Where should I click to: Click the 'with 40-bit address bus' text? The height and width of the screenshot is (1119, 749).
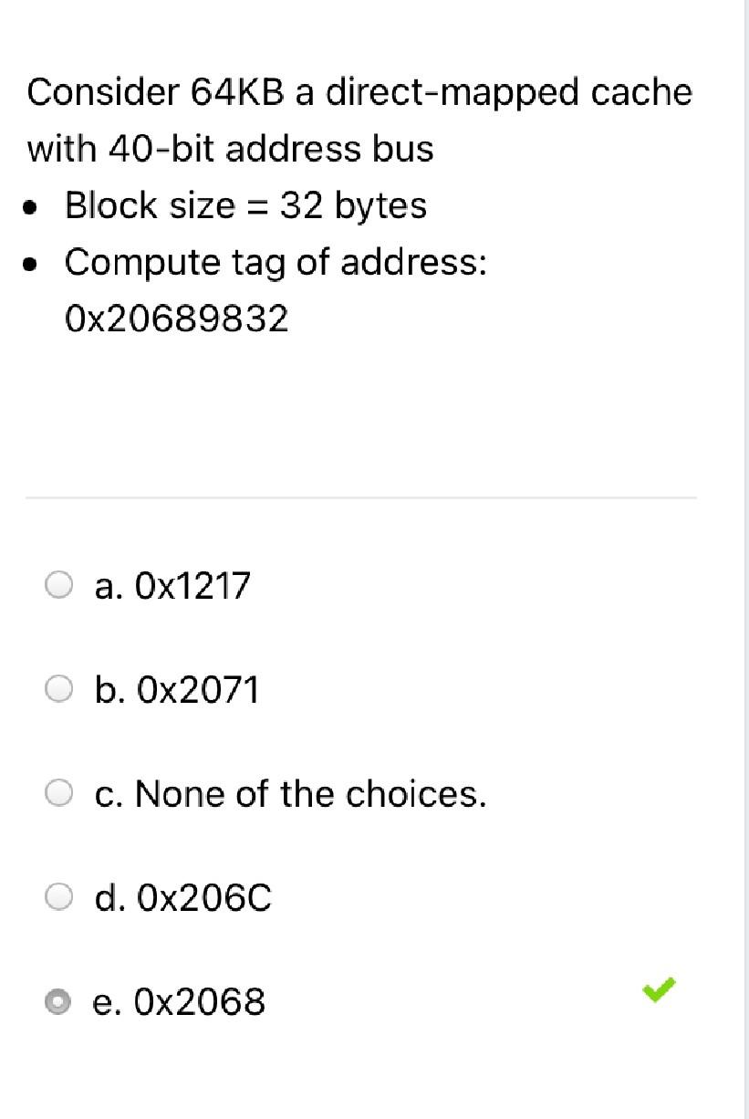point(230,149)
